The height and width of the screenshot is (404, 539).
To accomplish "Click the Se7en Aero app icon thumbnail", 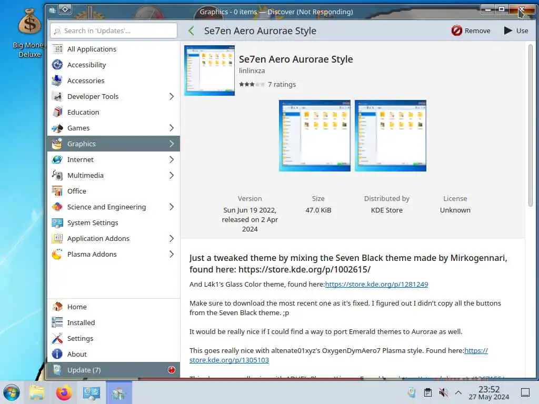I will tap(209, 70).
